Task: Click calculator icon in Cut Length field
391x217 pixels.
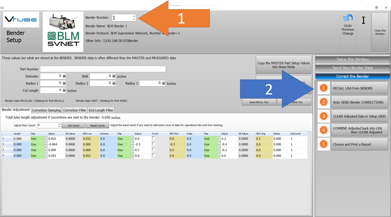Action: point(64,90)
